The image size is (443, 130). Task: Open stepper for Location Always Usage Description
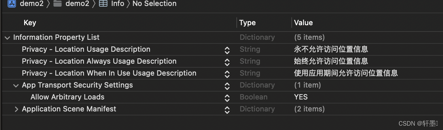pos(227,62)
